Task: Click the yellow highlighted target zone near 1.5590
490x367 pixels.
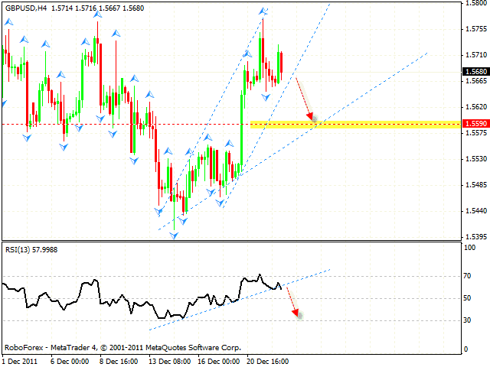Action: tap(352, 123)
